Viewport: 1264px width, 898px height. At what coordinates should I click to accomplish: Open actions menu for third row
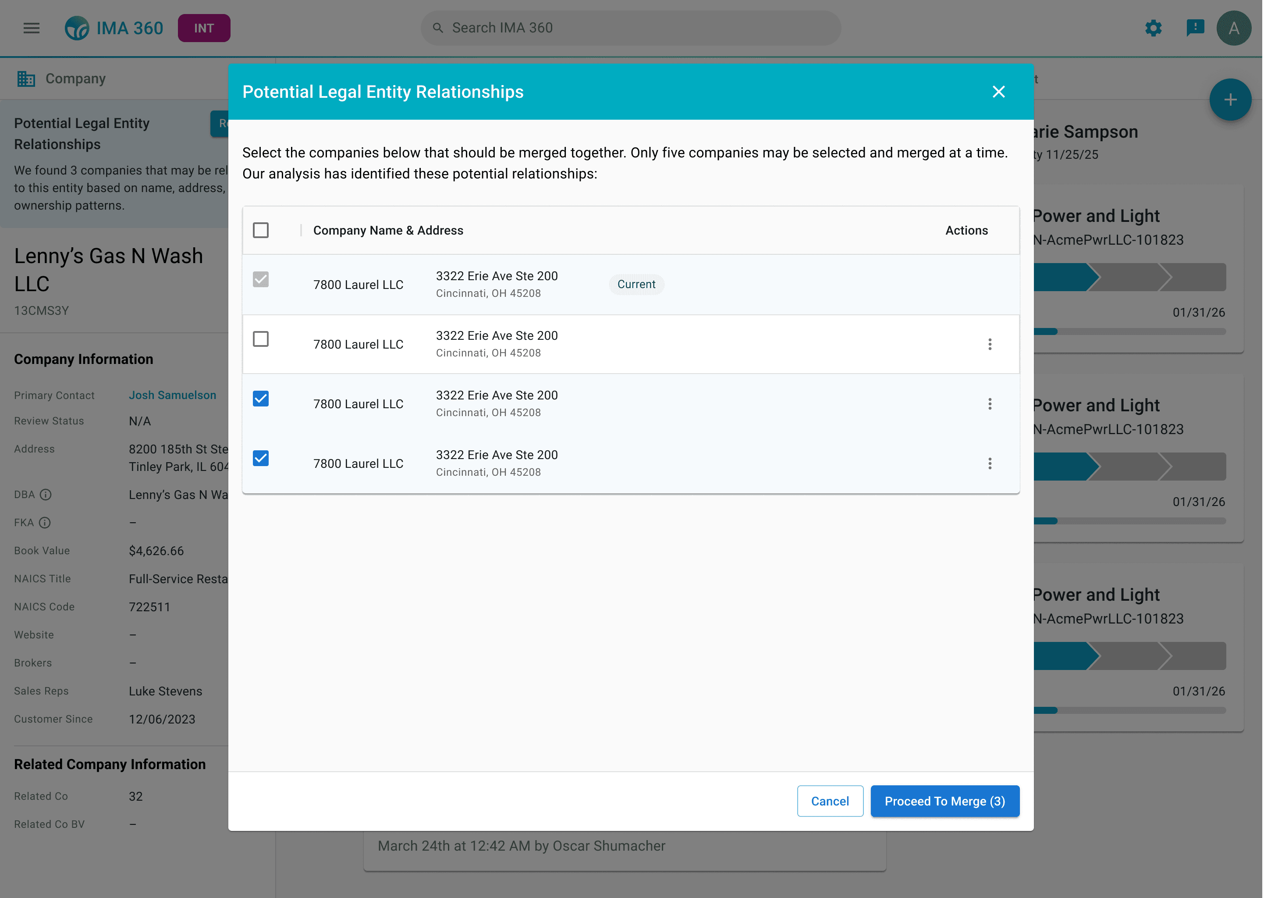point(989,404)
